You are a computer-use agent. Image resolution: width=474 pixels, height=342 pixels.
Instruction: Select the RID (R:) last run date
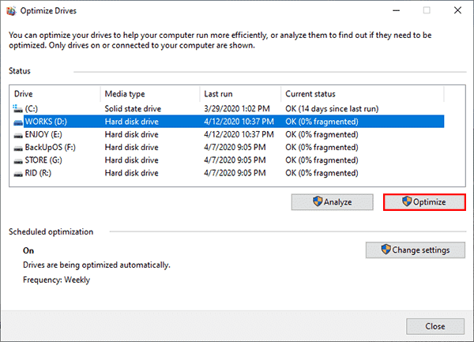coord(235,173)
